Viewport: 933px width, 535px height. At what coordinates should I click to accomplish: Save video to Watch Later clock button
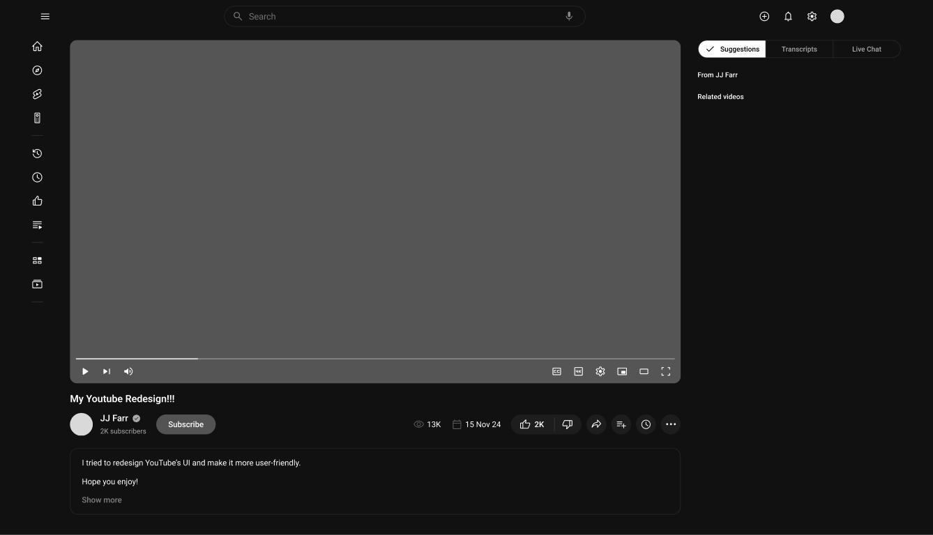tap(646, 424)
